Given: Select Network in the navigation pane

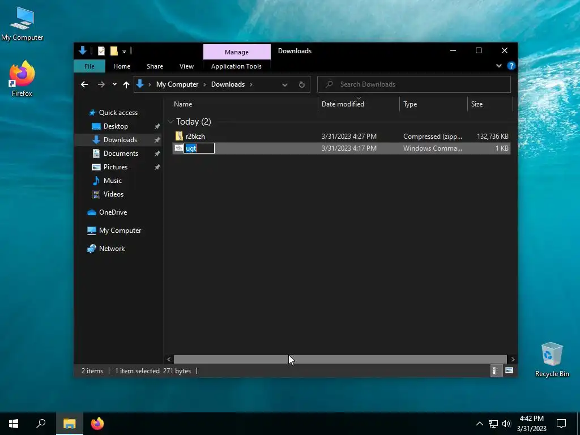Looking at the screenshot, I should (112, 249).
